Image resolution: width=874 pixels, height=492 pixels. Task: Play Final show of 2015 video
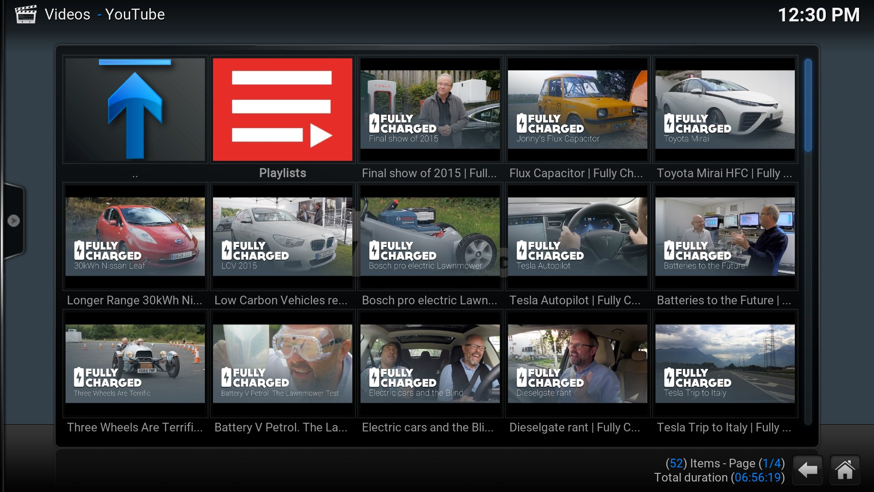click(430, 109)
